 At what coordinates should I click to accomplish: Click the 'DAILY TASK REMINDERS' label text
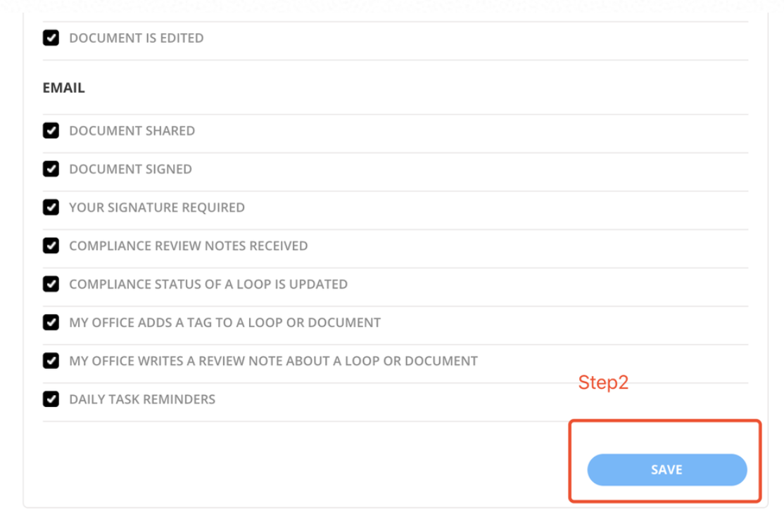coord(142,399)
